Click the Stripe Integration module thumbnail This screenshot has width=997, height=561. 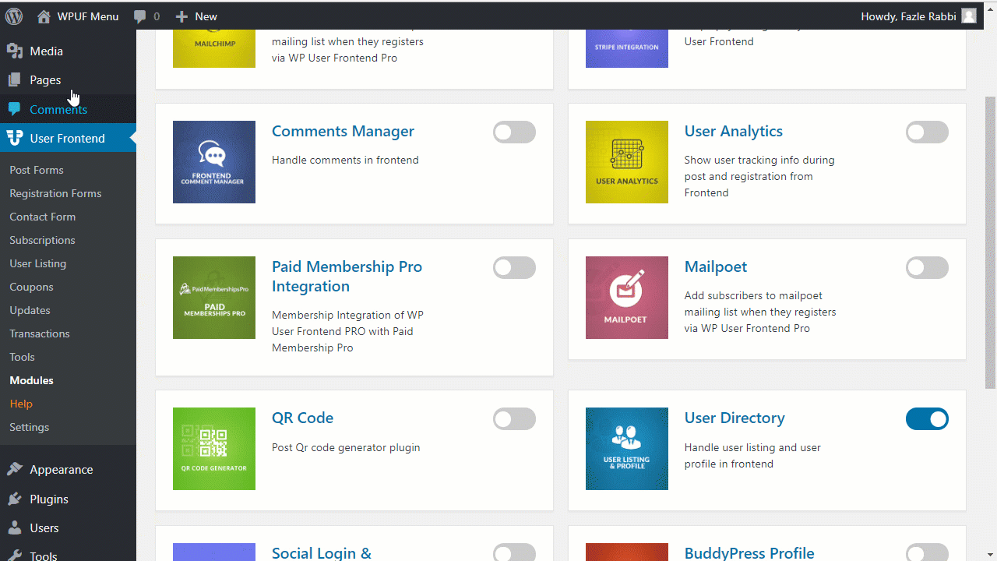627,48
